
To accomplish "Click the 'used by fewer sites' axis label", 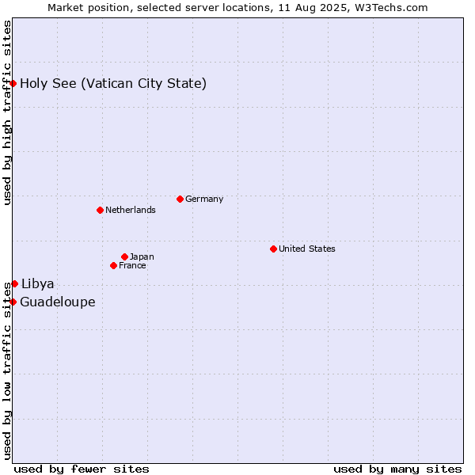I will (x=82, y=469).
